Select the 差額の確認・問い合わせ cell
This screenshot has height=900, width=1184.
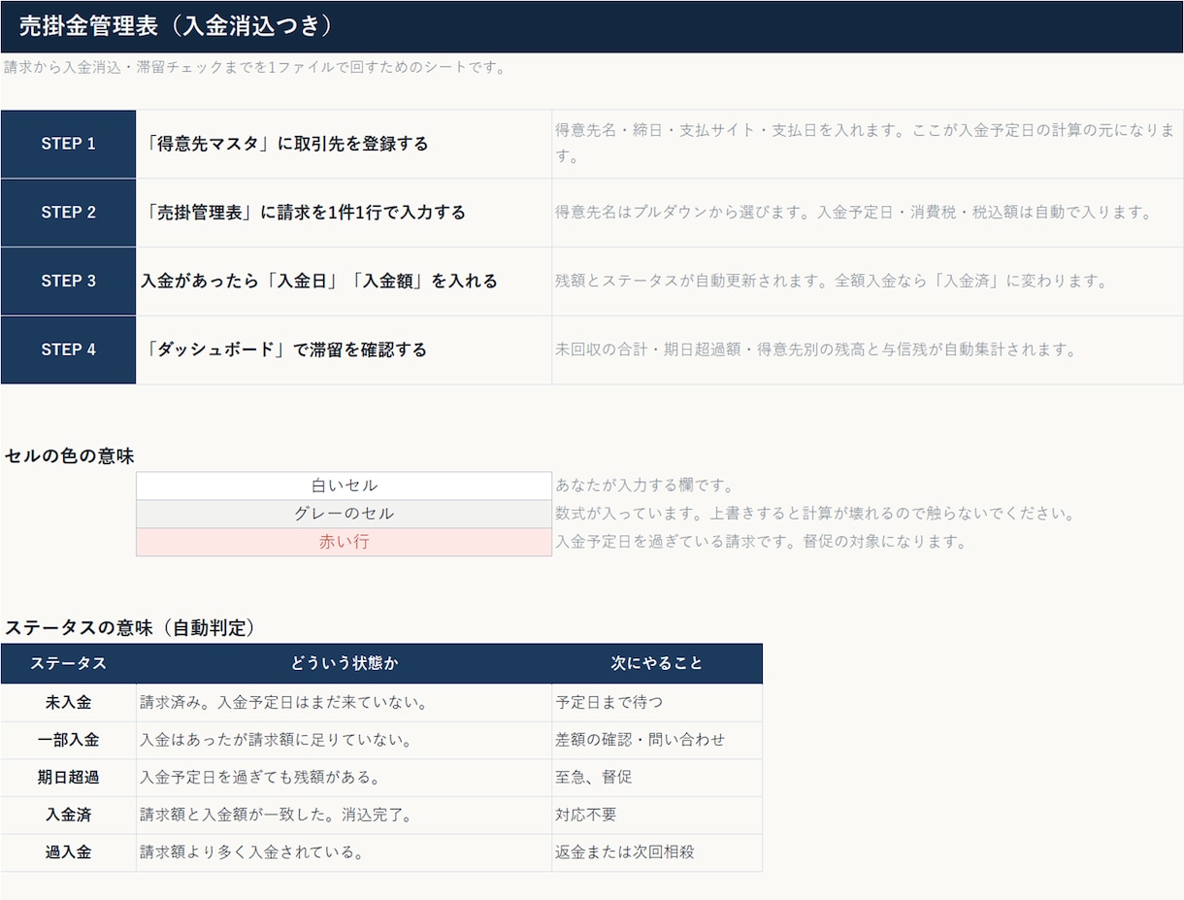tap(657, 740)
